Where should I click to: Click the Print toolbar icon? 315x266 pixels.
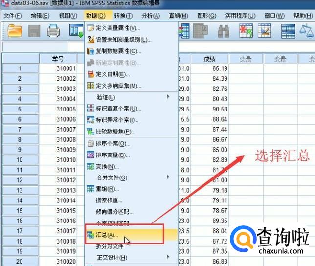[x=53, y=31]
